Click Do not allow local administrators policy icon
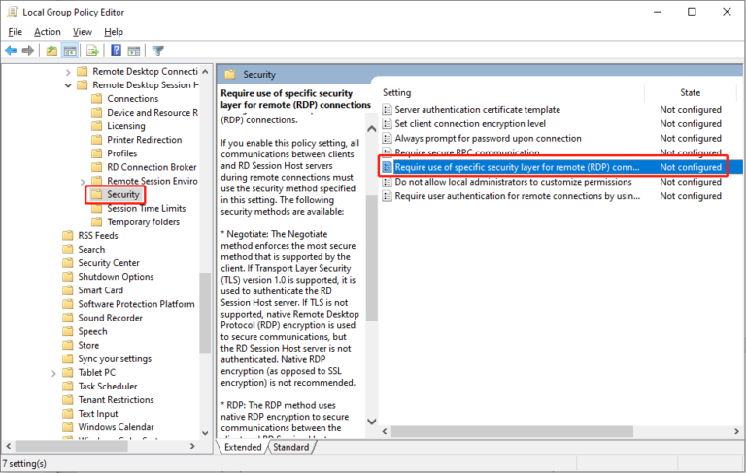 pos(388,182)
